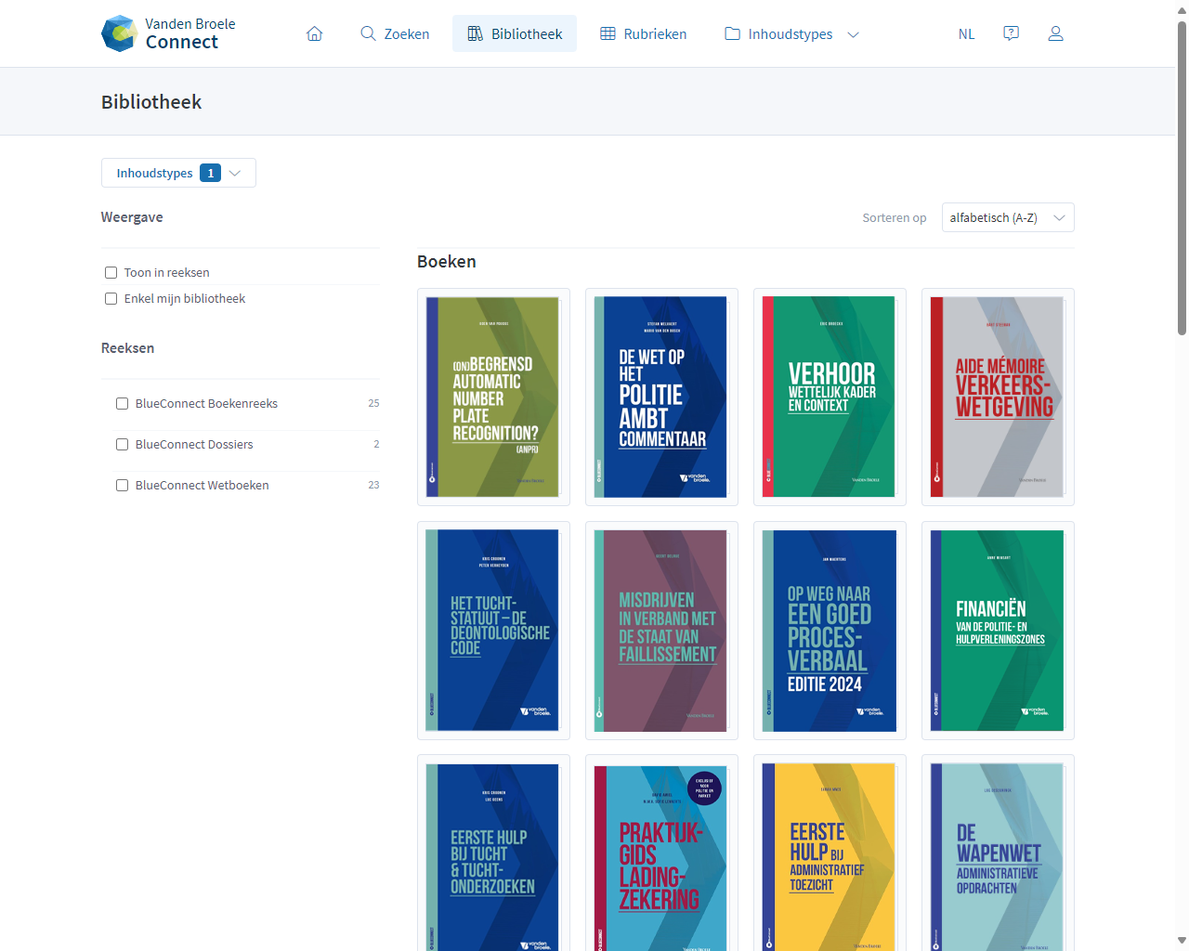The width and height of the screenshot is (1189, 951).
Task: Open the Inhoudstypes filter dropdown with badge 1
Action: pos(178,173)
